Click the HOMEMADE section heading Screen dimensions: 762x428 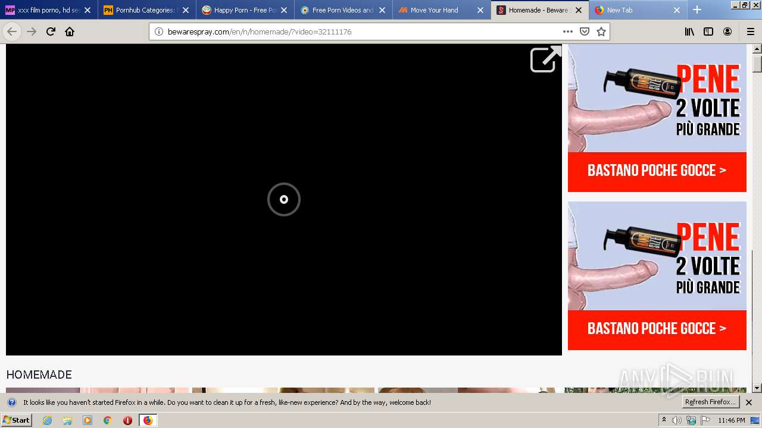pos(39,374)
